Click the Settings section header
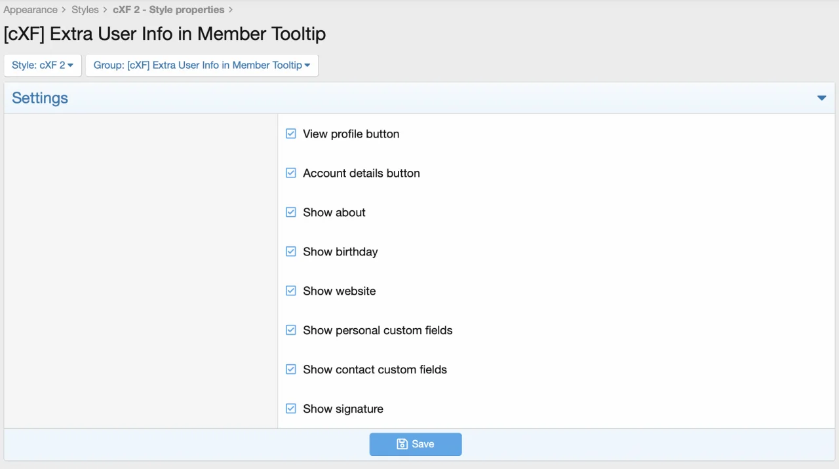Screen dimensions: 839x469 (x=39, y=98)
